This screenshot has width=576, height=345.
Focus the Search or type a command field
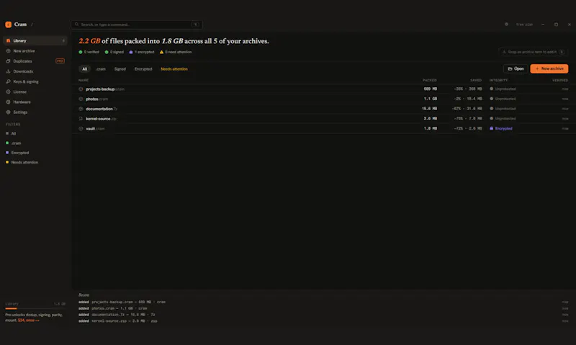coord(137,24)
